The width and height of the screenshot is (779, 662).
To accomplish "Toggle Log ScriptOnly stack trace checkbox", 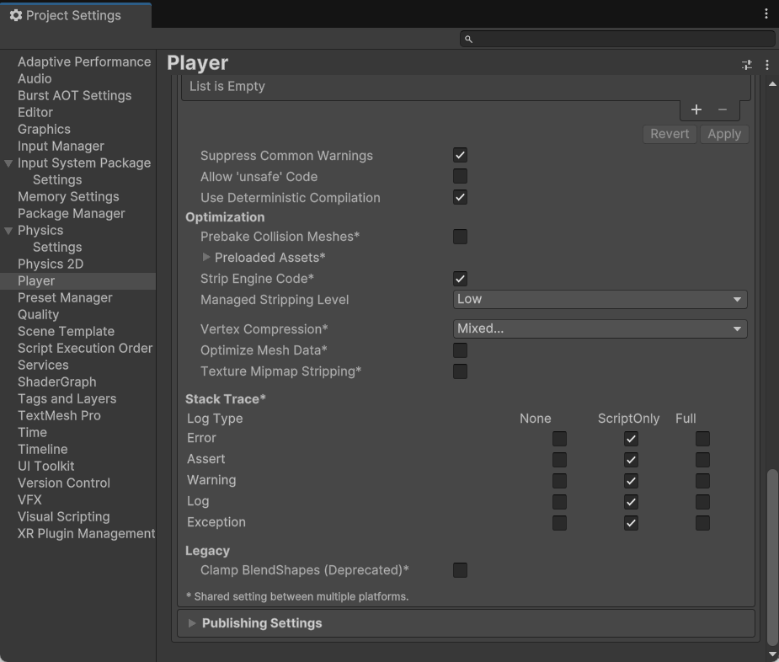I will 631,502.
